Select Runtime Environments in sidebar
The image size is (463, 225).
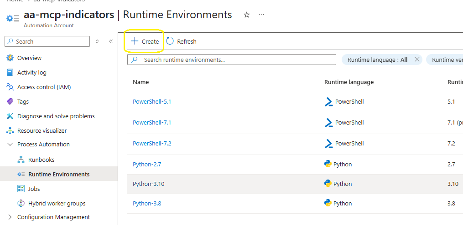59,174
